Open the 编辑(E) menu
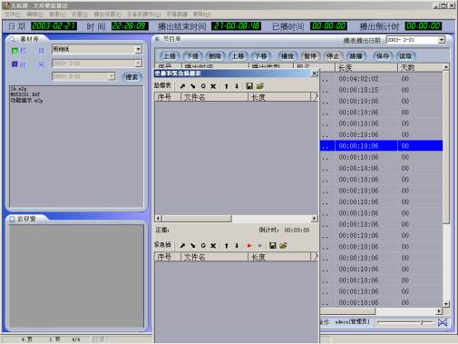This screenshot has height=344, width=458. click(35, 15)
